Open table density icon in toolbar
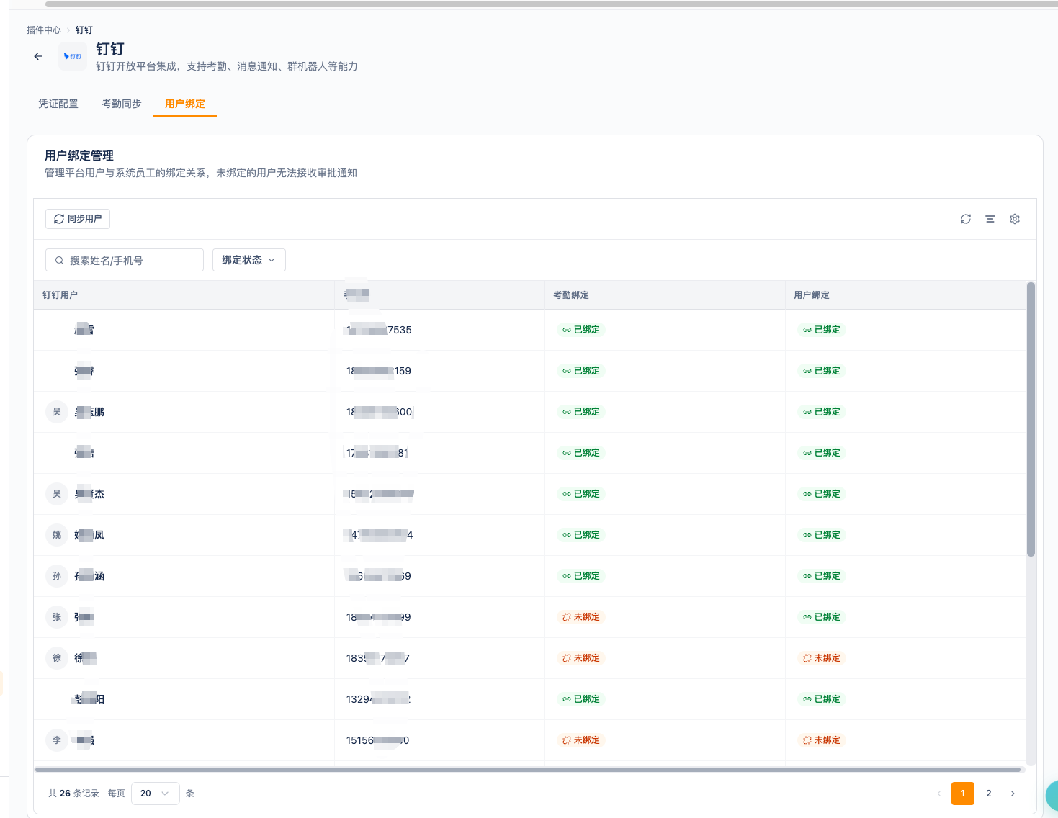 (990, 219)
